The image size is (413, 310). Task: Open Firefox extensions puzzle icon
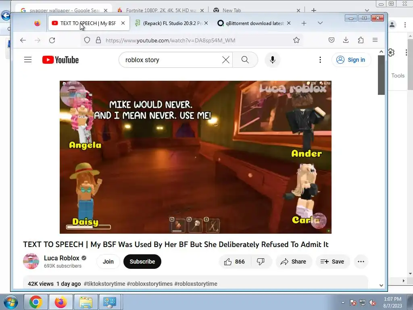[361, 40]
